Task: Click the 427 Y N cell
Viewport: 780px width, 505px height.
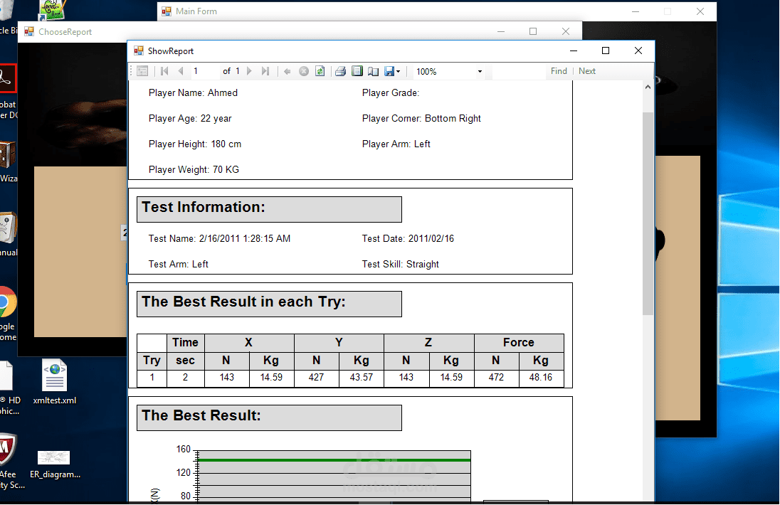Action: (x=317, y=377)
